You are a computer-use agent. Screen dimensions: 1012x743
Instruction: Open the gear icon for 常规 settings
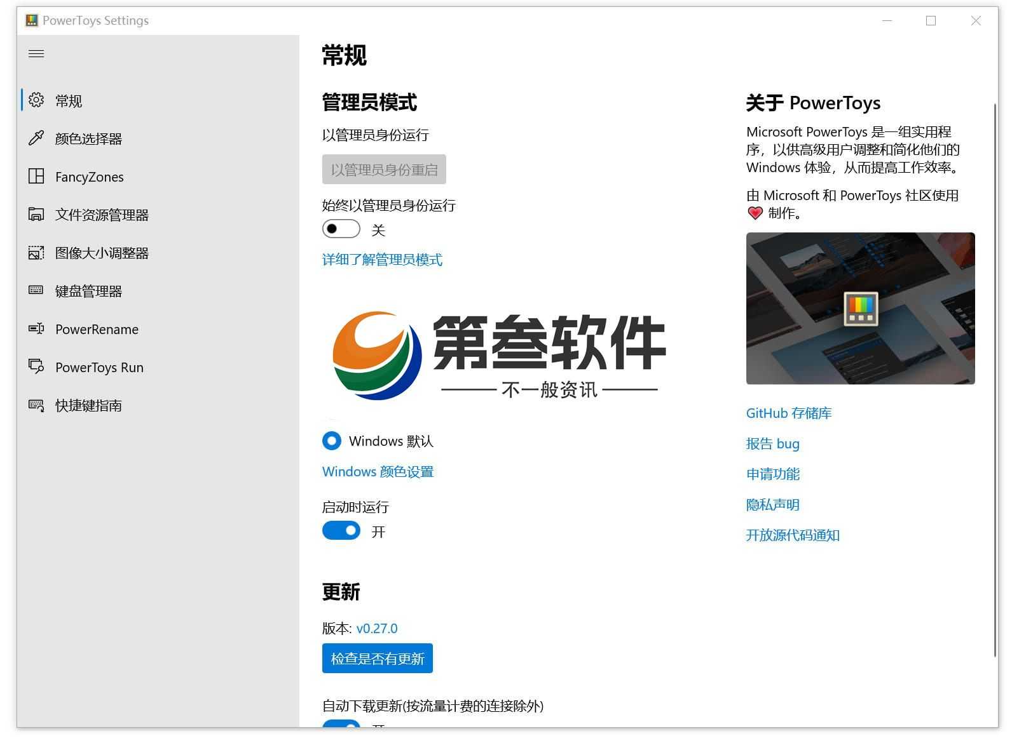[36, 100]
